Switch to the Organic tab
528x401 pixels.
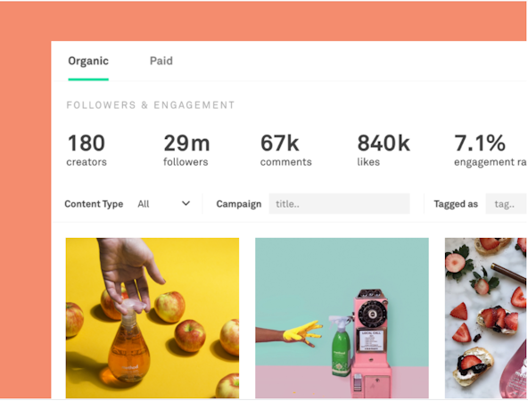[x=88, y=61]
